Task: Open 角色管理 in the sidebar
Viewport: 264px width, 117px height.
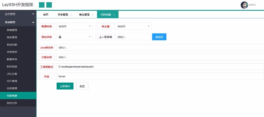Action: pos(18,38)
